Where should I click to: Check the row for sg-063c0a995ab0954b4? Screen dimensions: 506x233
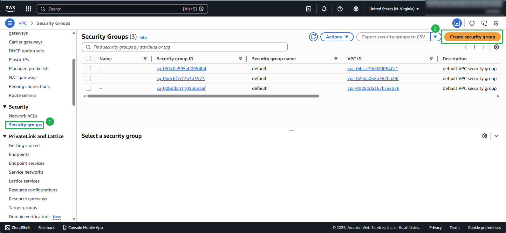tap(88, 69)
